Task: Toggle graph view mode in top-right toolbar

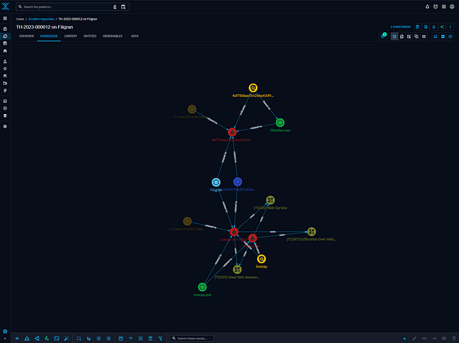Action: pos(395,36)
